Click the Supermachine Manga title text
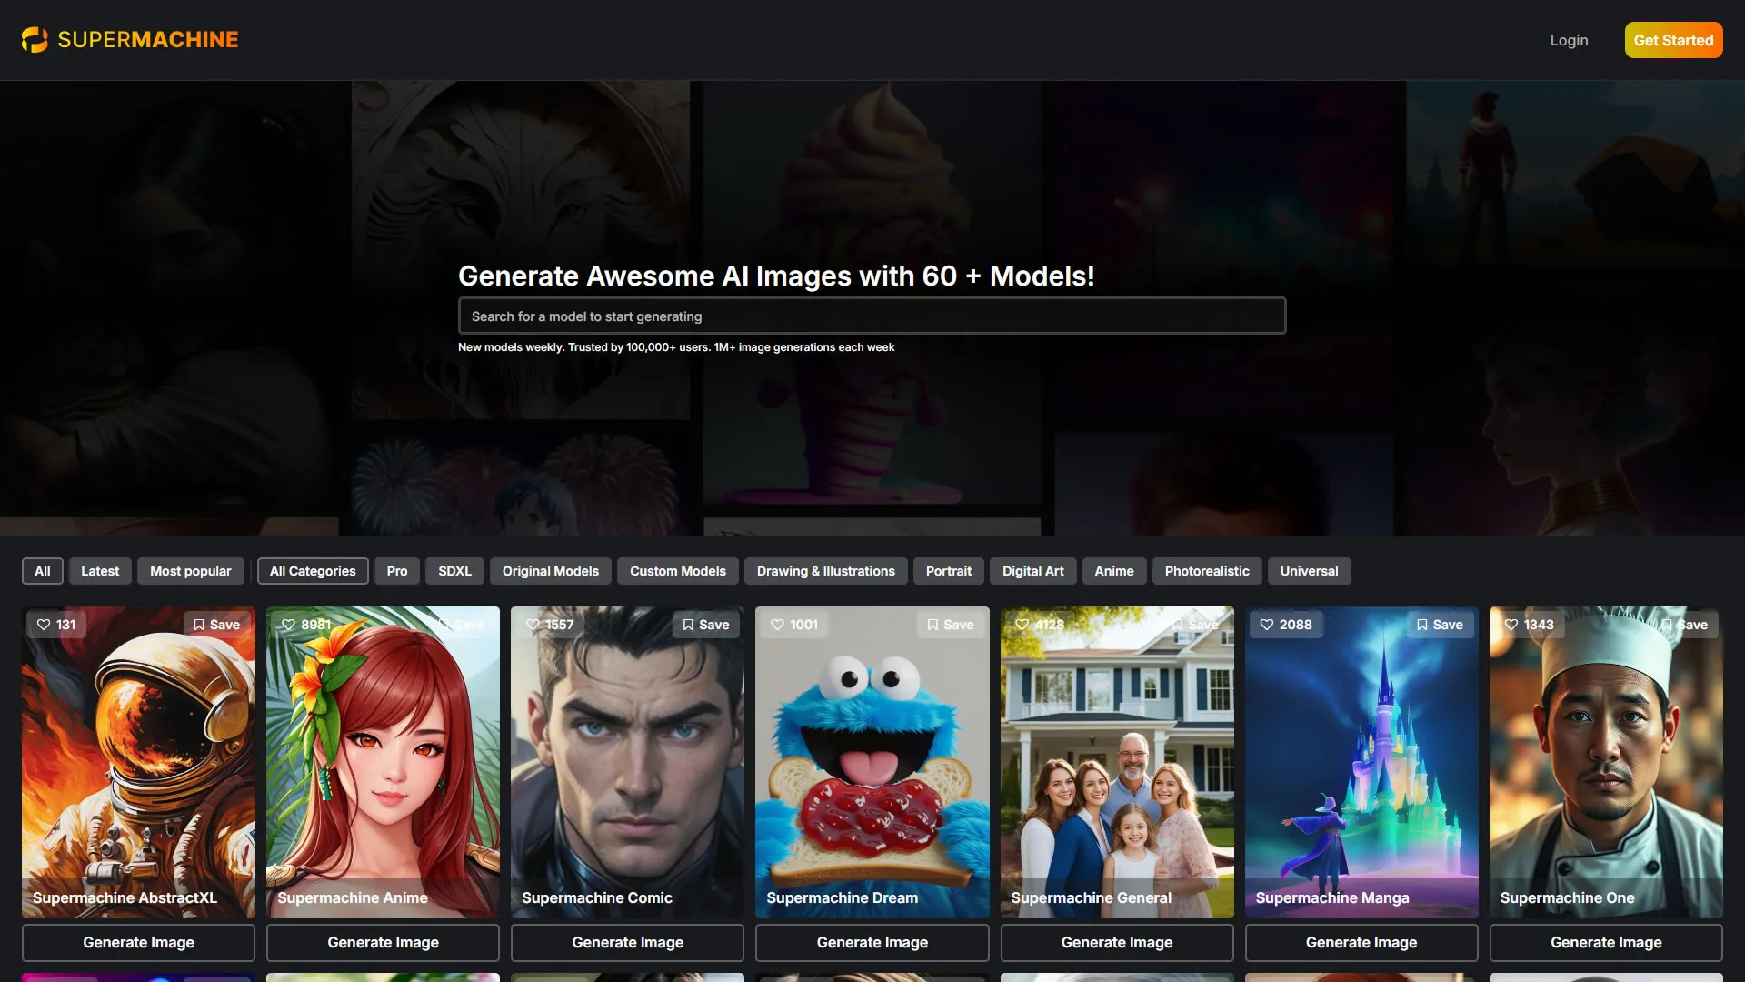Viewport: 1745px width, 982px height. (x=1332, y=897)
